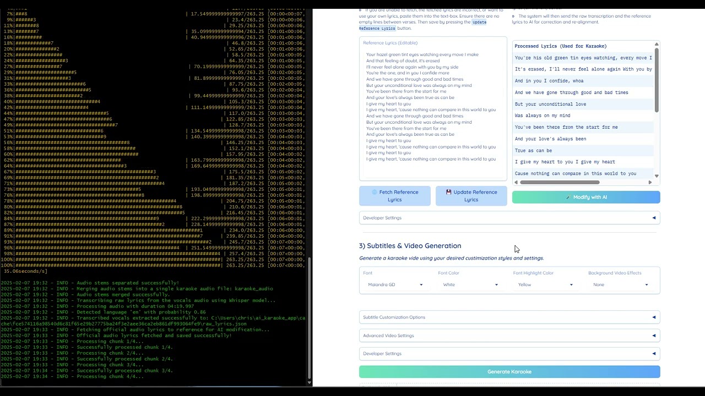
Task: Open Background Video Effects dropdown showing None
Action: click(x=621, y=285)
